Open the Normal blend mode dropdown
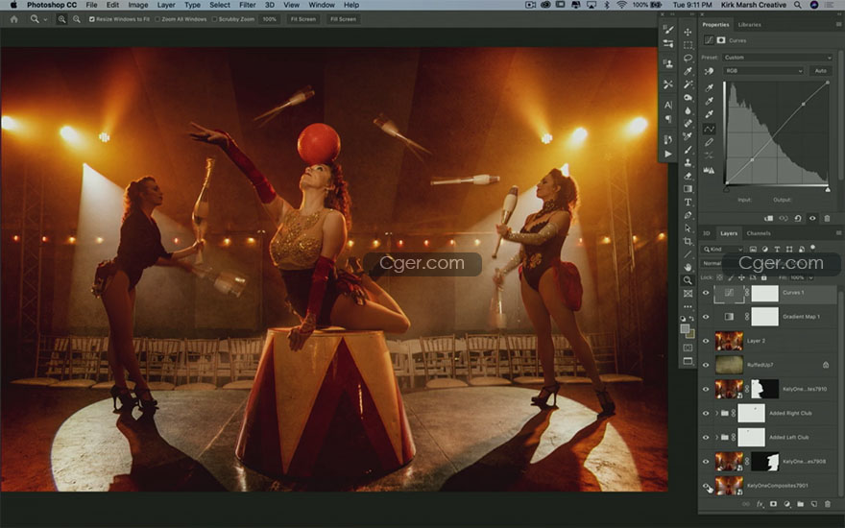 pos(712,263)
